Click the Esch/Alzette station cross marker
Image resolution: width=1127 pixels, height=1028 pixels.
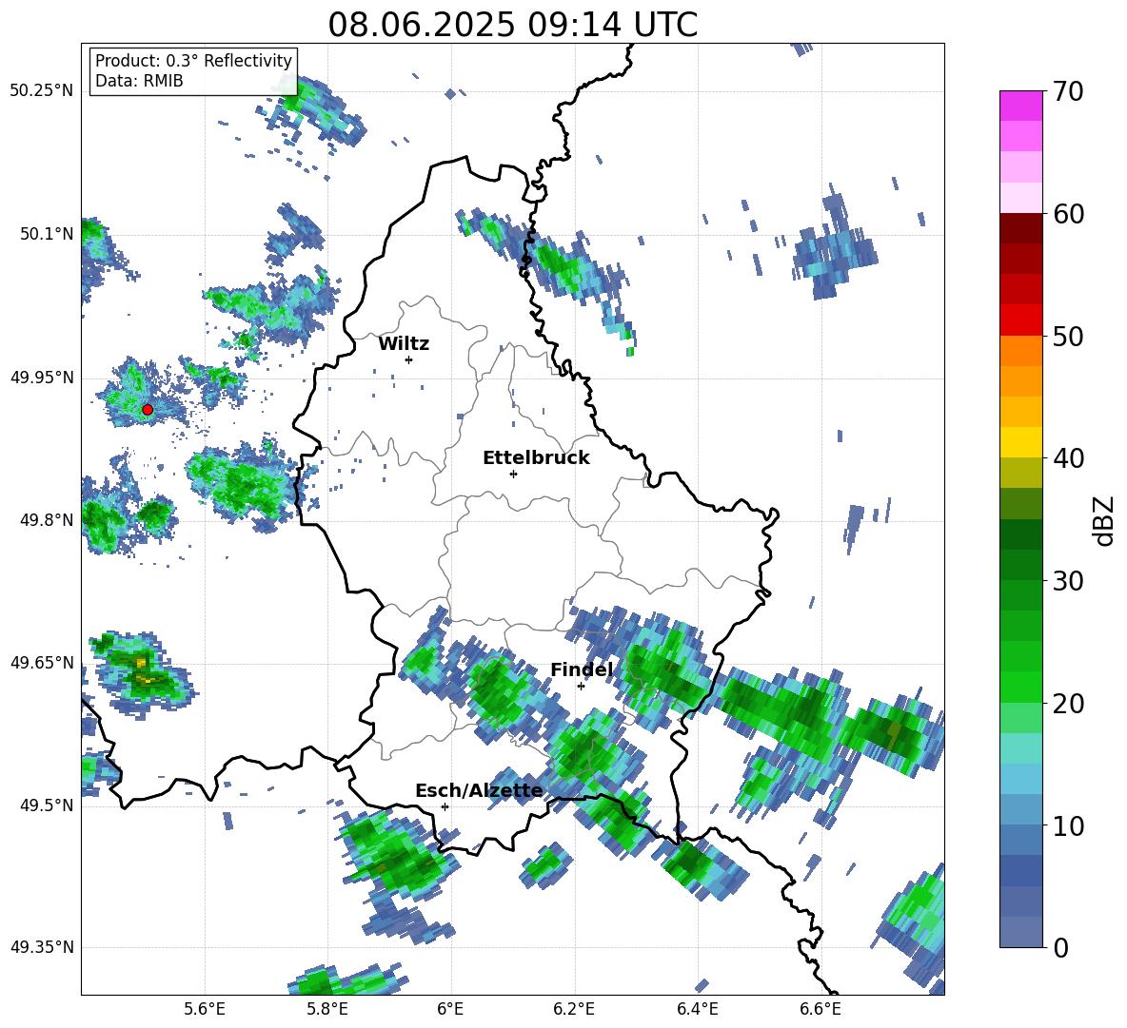(445, 806)
